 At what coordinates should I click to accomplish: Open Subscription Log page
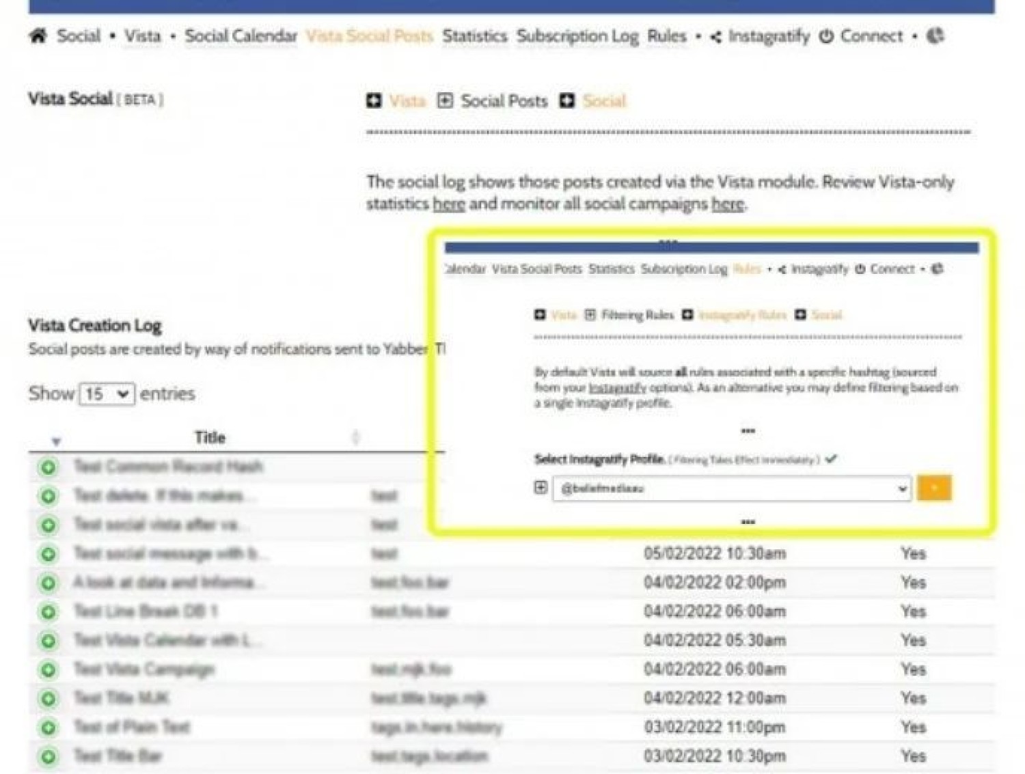click(x=577, y=36)
